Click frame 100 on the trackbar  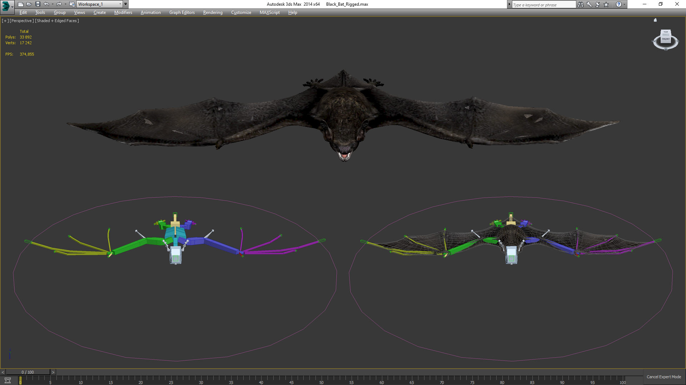pos(622,382)
